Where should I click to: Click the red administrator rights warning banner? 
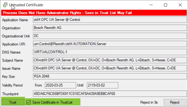tap(94, 13)
